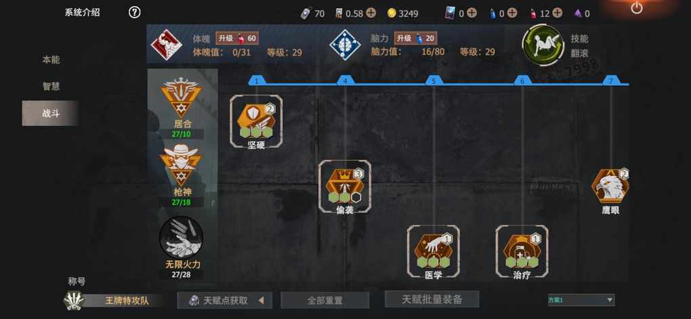
Task: Open the 鹰眼 eagle talent icon
Action: click(x=610, y=186)
